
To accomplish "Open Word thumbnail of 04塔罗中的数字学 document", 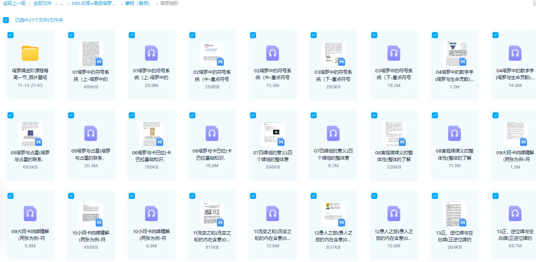I will (x=455, y=54).
